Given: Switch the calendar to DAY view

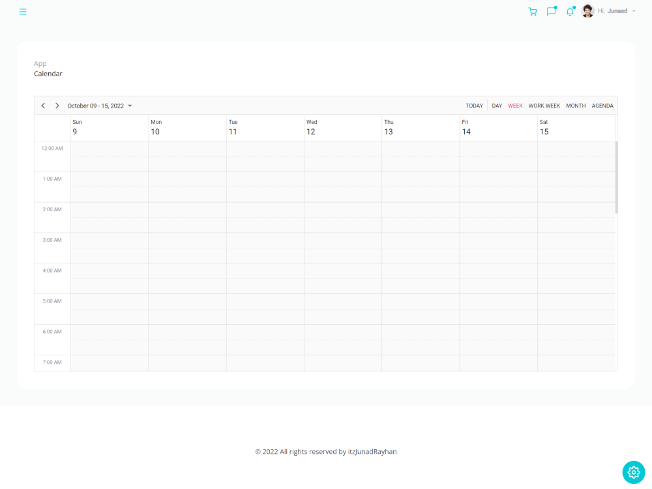Looking at the screenshot, I should [x=497, y=105].
